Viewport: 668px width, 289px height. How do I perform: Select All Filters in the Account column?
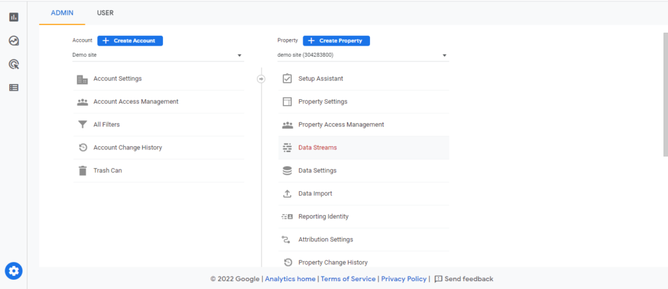pyautogui.click(x=106, y=125)
